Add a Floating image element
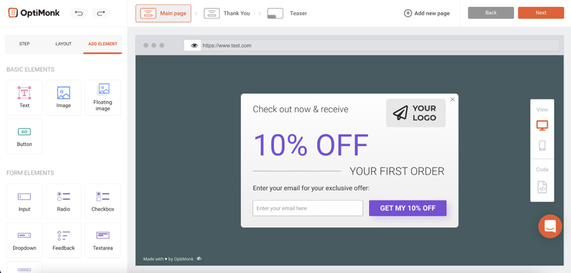571x273 pixels. 102,97
